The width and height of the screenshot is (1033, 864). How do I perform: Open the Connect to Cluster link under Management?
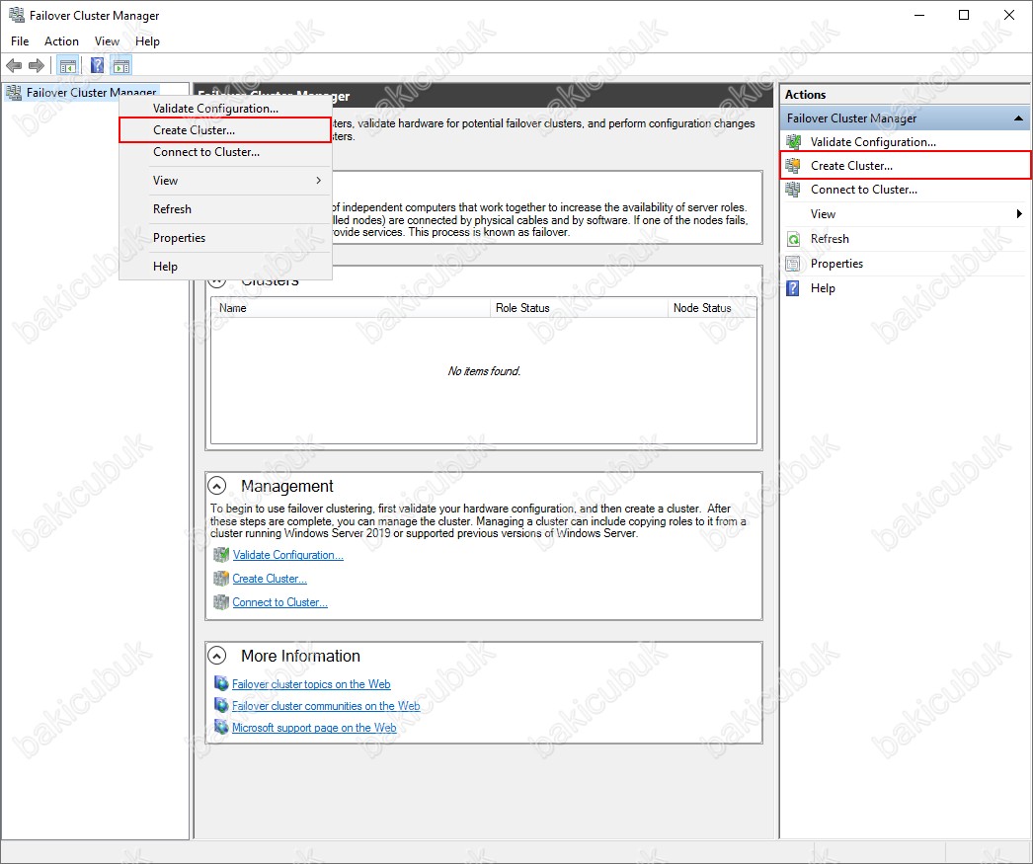coord(280,602)
